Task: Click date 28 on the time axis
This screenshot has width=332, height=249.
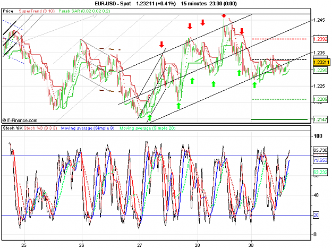Action: tap(197, 245)
